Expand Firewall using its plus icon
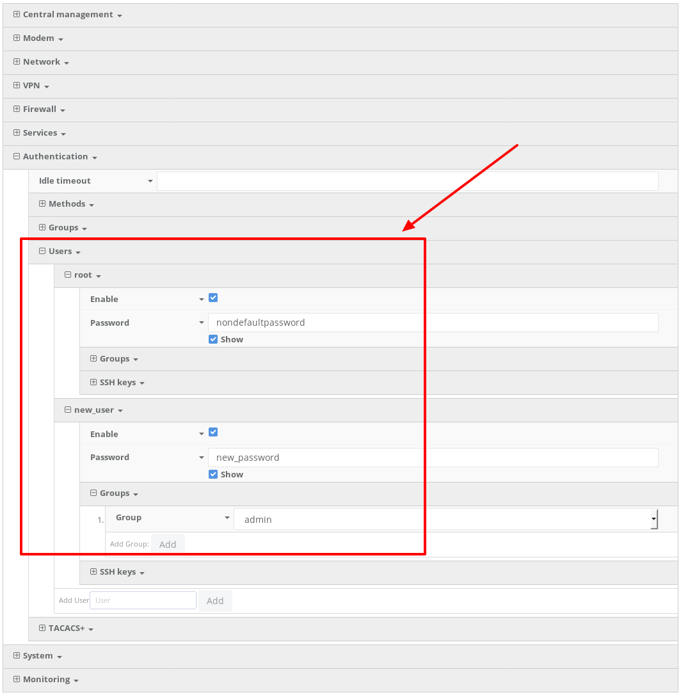Screen dimensions: 681x695 point(17,109)
